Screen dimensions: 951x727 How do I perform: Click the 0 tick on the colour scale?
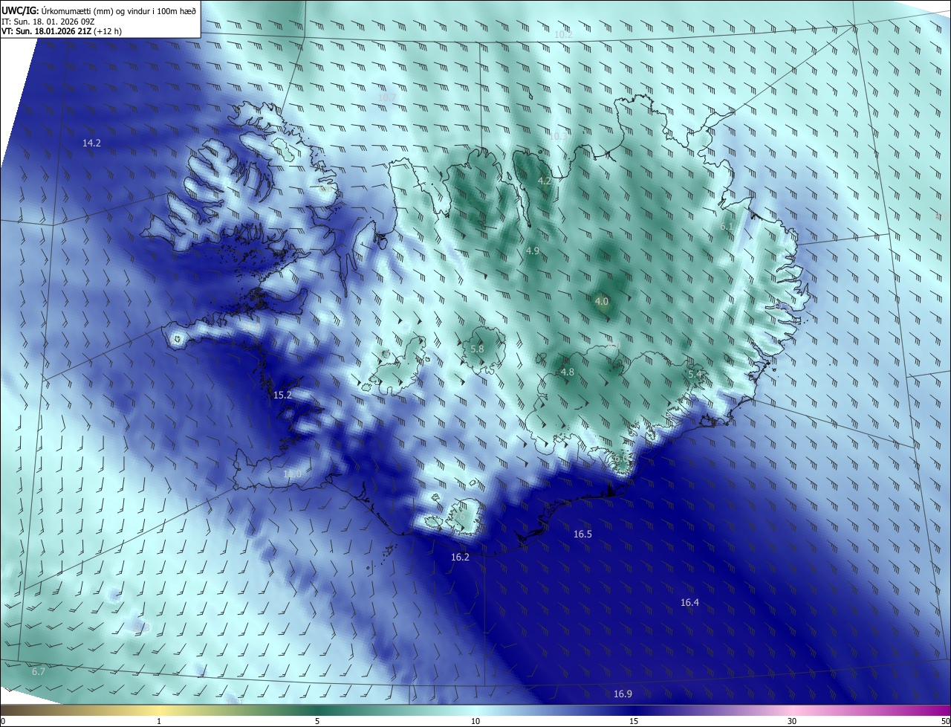pos(3,721)
